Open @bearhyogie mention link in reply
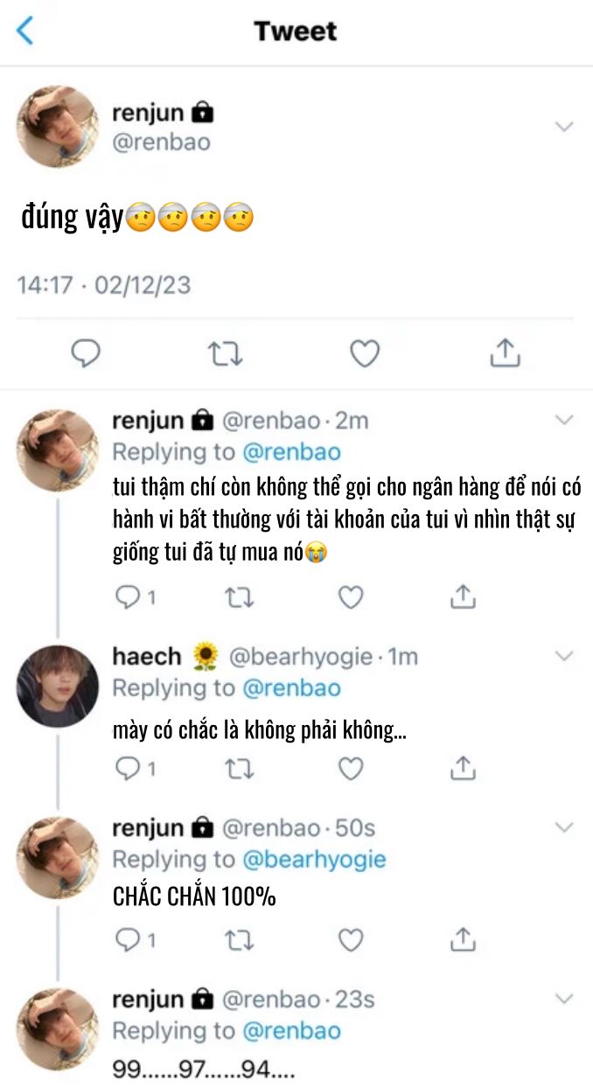This screenshot has width=593, height=1088. 314,860
